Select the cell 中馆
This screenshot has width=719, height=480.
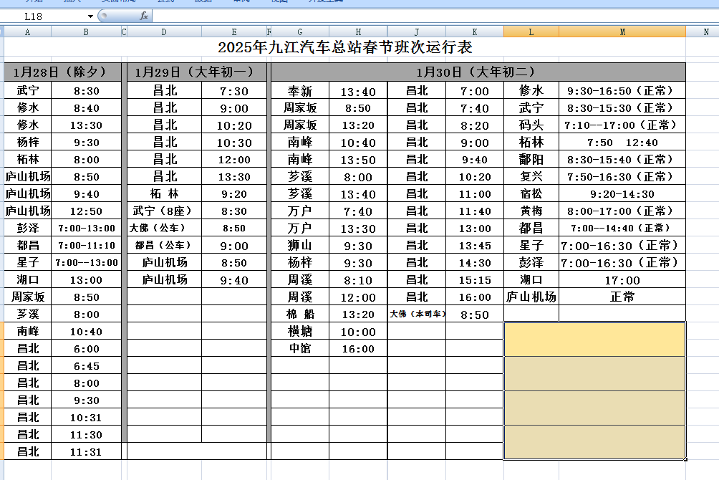pos(300,348)
